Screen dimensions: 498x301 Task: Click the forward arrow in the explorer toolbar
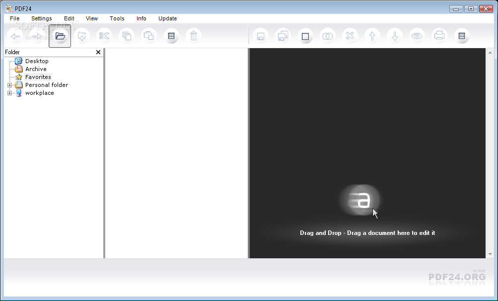[x=37, y=36]
